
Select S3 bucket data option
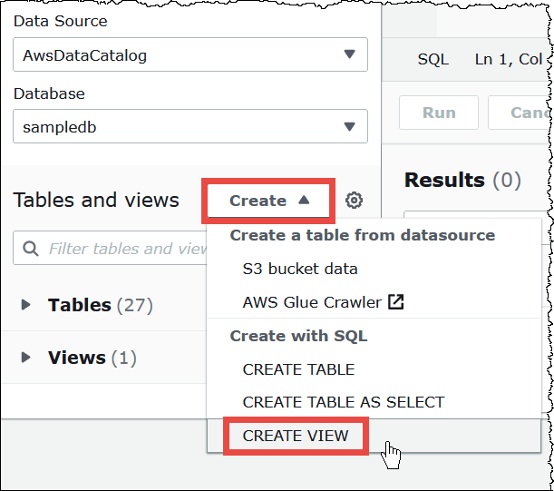[x=300, y=269]
